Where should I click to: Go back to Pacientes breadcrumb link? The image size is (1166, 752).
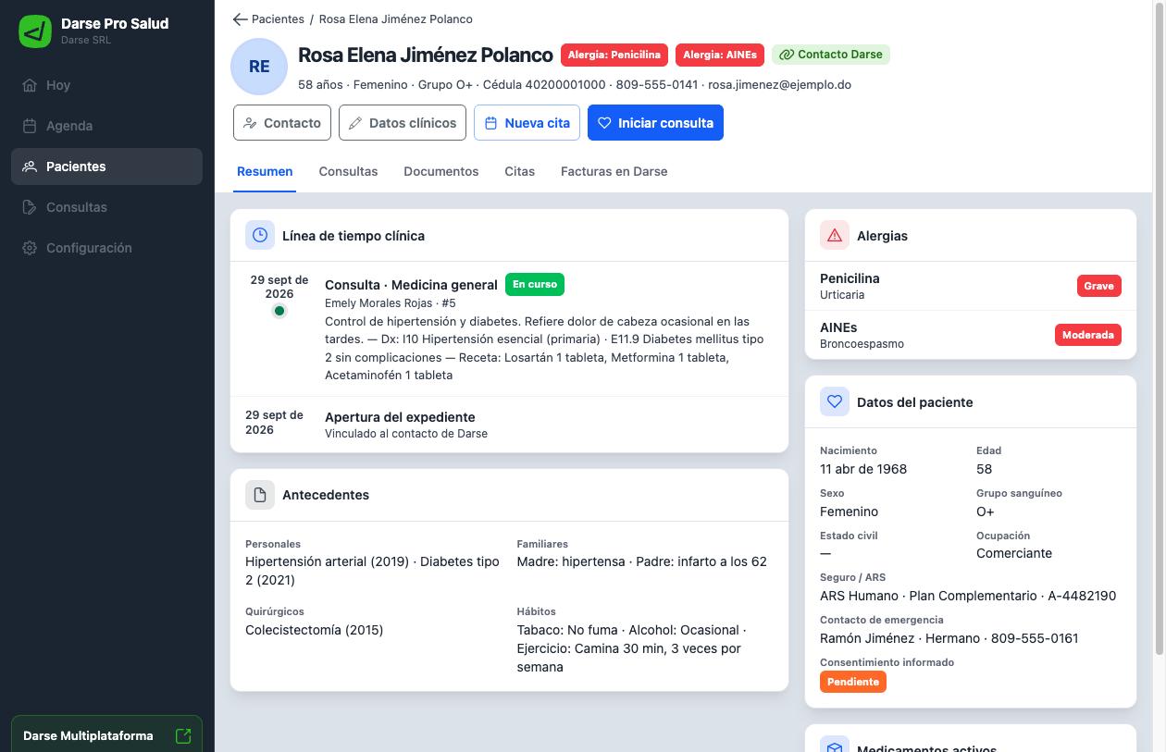pyautogui.click(x=278, y=18)
